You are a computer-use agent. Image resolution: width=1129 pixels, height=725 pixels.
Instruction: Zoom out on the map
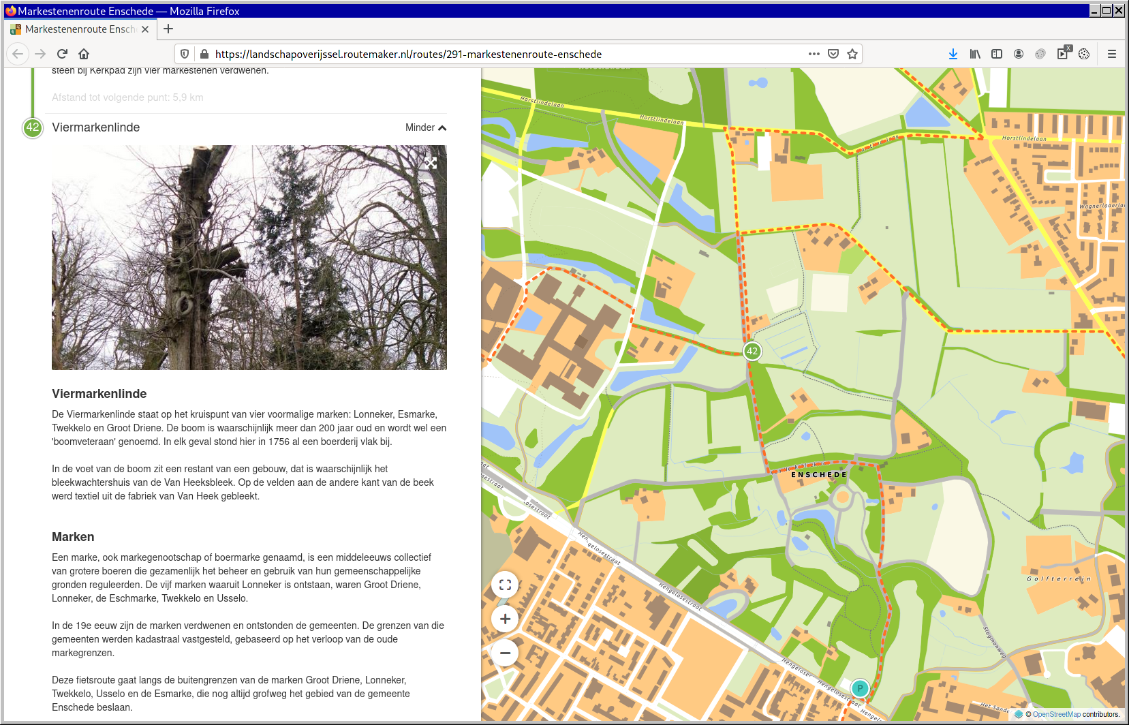(x=505, y=653)
